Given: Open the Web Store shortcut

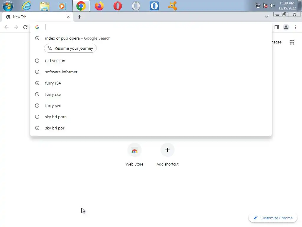Looking at the screenshot, I should [134, 155].
